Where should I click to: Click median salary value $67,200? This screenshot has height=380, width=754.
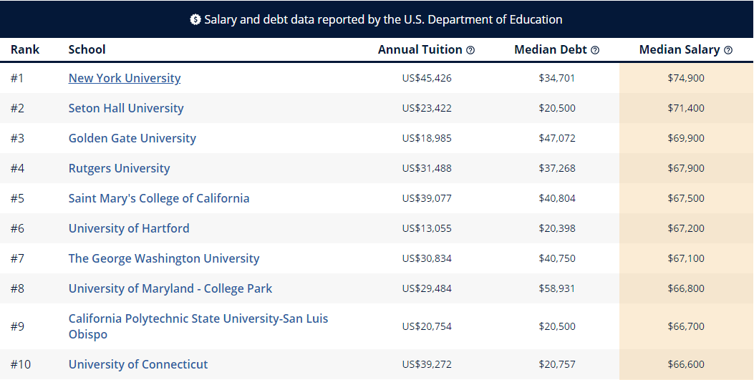pos(686,228)
